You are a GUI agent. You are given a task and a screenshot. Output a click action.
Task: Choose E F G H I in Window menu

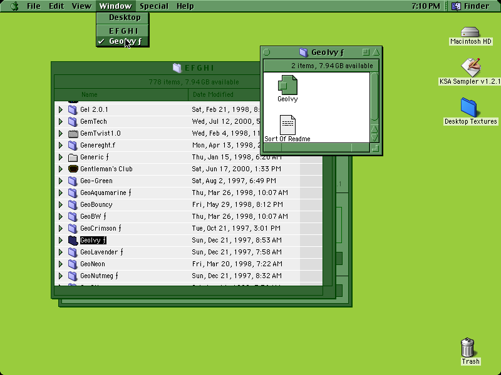(123, 31)
